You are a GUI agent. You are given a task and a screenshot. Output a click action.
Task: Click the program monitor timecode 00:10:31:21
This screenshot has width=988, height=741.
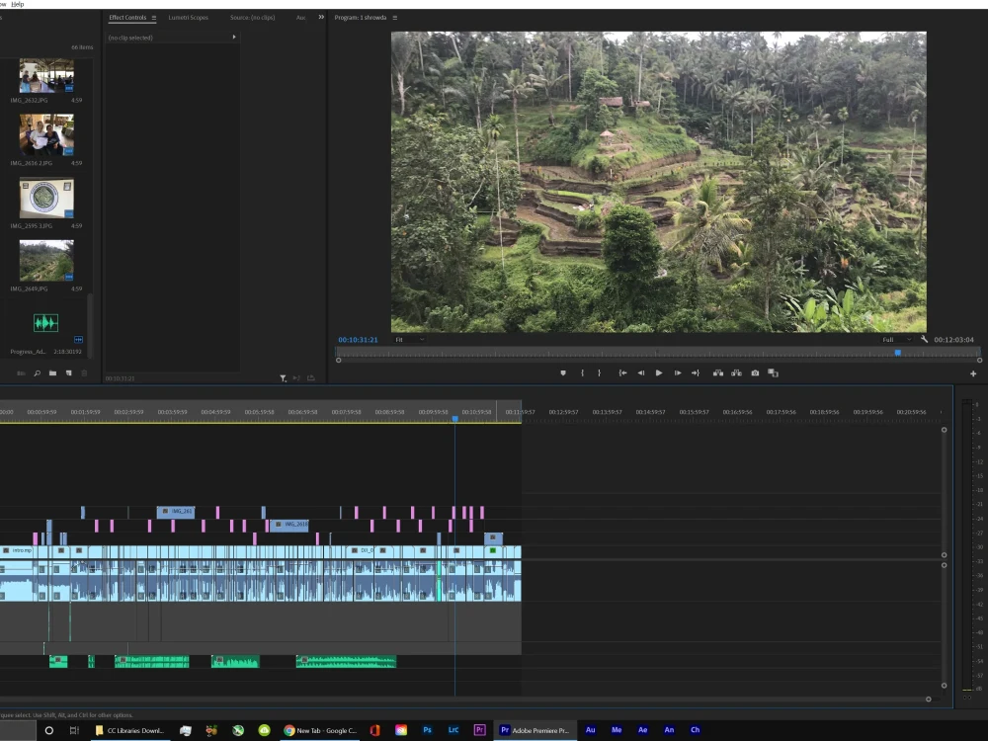click(x=358, y=340)
